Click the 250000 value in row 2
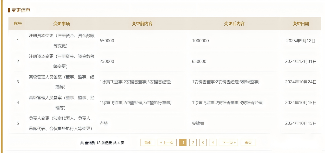The height and width of the screenshot is (153, 325). [x=107, y=62]
